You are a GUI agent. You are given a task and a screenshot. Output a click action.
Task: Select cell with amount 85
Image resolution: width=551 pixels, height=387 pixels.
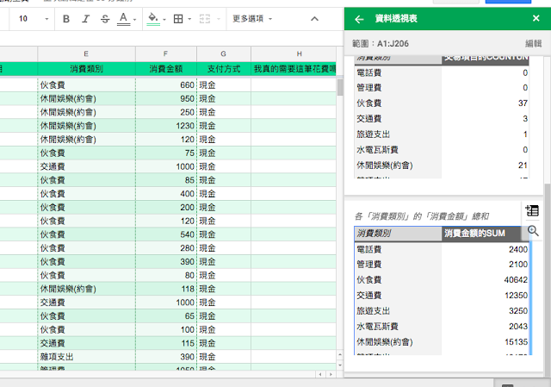(166, 180)
